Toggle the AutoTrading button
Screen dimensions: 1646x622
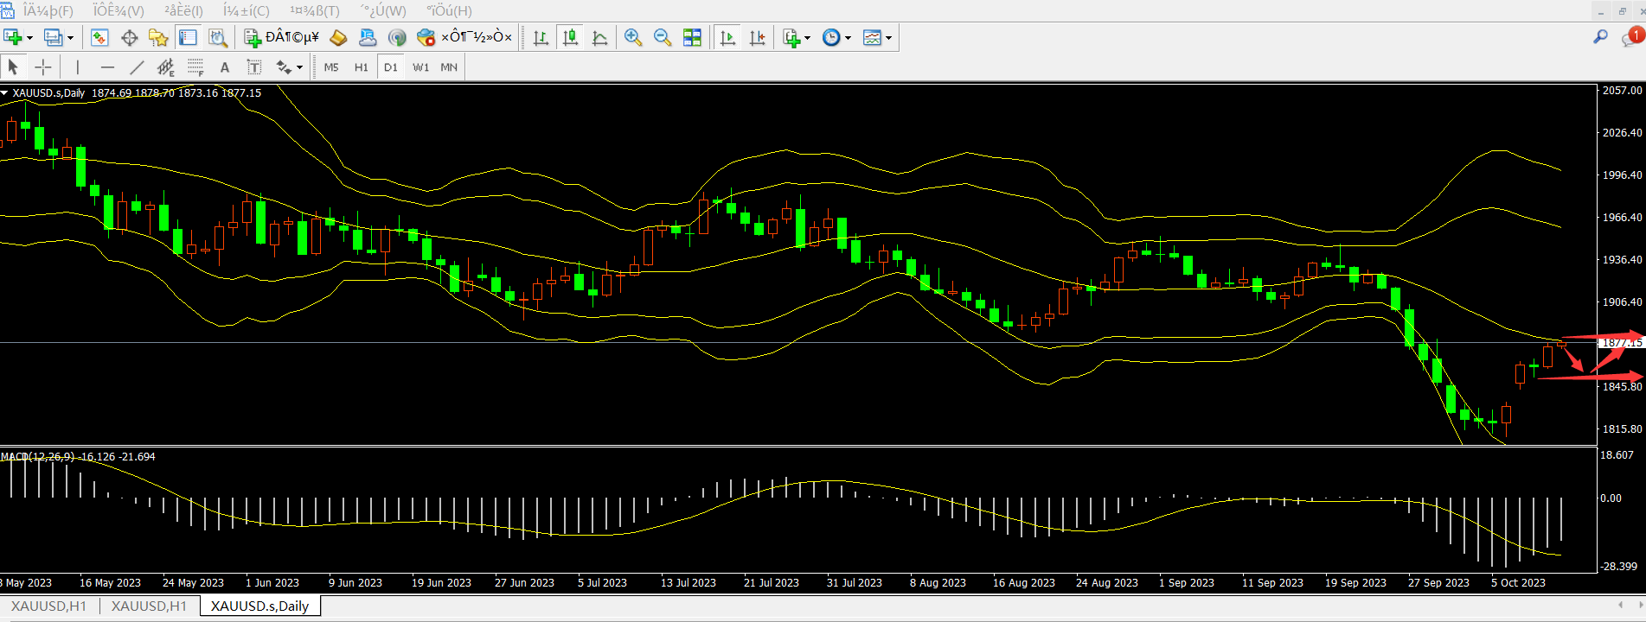tap(464, 37)
